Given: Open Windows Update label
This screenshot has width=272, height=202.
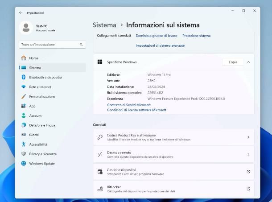Looking at the screenshot, I should (42, 164).
